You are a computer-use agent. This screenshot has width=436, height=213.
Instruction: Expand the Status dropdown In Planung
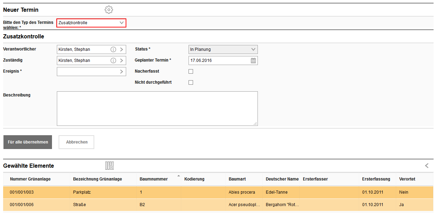click(x=223, y=49)
